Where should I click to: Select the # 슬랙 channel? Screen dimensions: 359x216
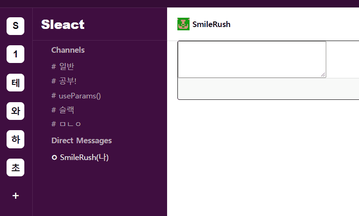63,110
